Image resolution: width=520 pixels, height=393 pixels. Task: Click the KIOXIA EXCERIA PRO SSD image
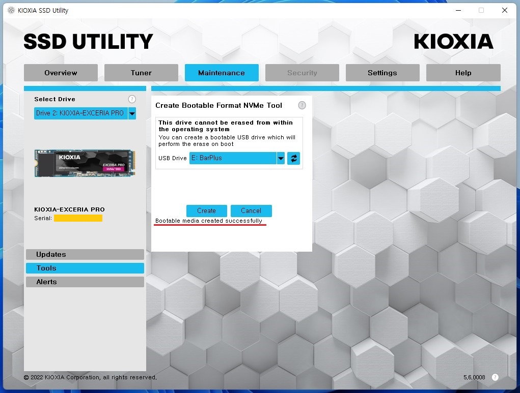click(85, 163)
